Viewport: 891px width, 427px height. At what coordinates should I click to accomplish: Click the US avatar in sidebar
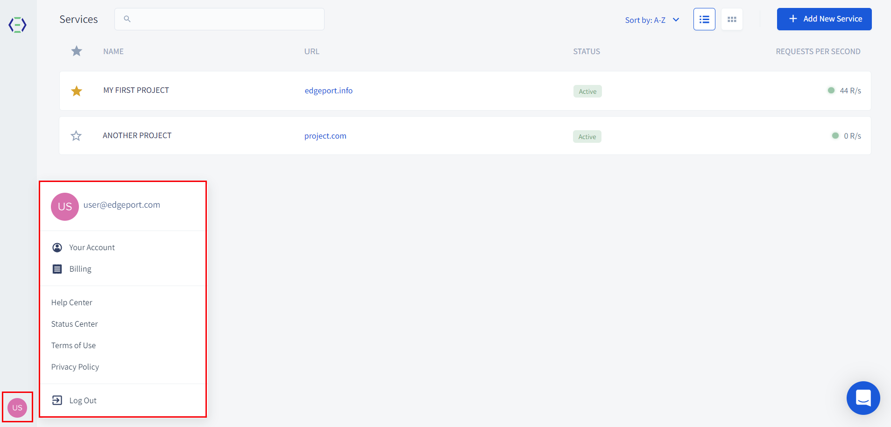click(x=17, y=407)
